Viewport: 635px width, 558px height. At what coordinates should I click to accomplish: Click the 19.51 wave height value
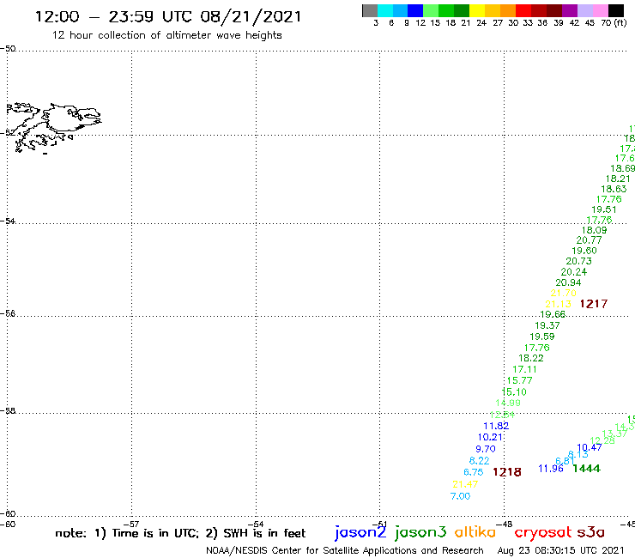click(x=604, y=210)
